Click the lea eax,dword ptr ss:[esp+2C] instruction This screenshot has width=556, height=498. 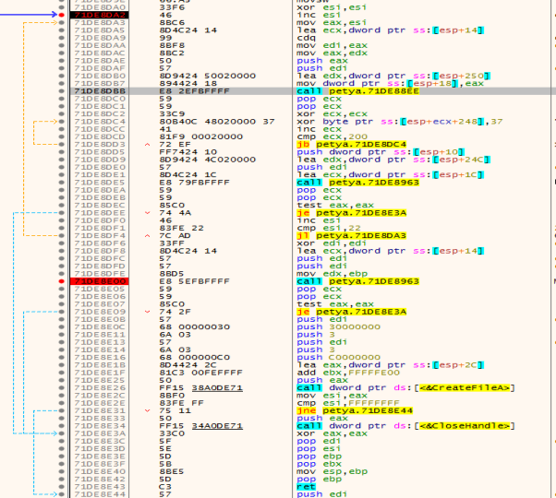pos(390,365)
